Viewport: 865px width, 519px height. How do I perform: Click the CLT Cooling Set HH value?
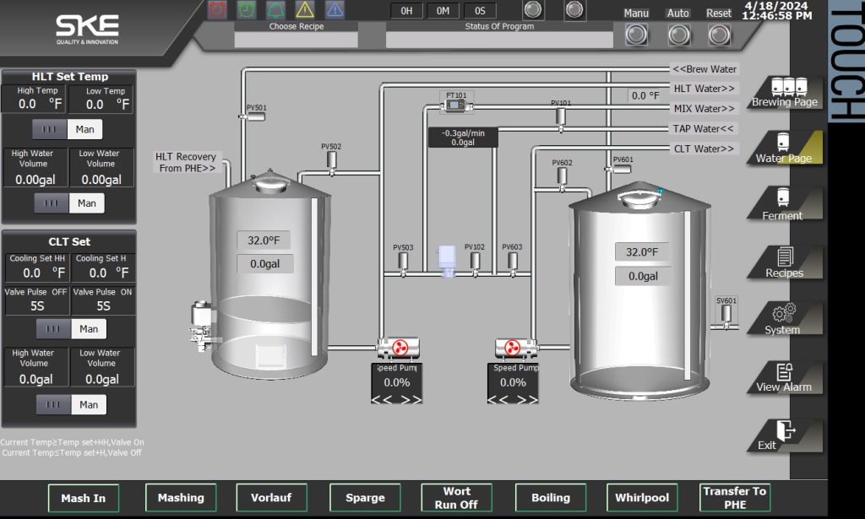point(35,273)
